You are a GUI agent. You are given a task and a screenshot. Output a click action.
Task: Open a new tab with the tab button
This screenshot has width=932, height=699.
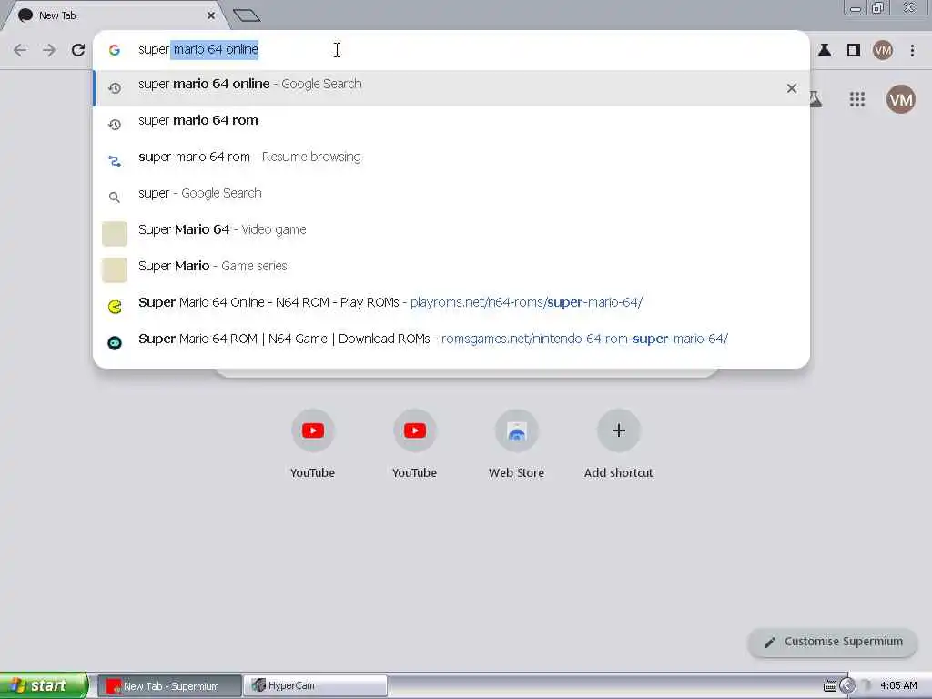coord(247,15)
